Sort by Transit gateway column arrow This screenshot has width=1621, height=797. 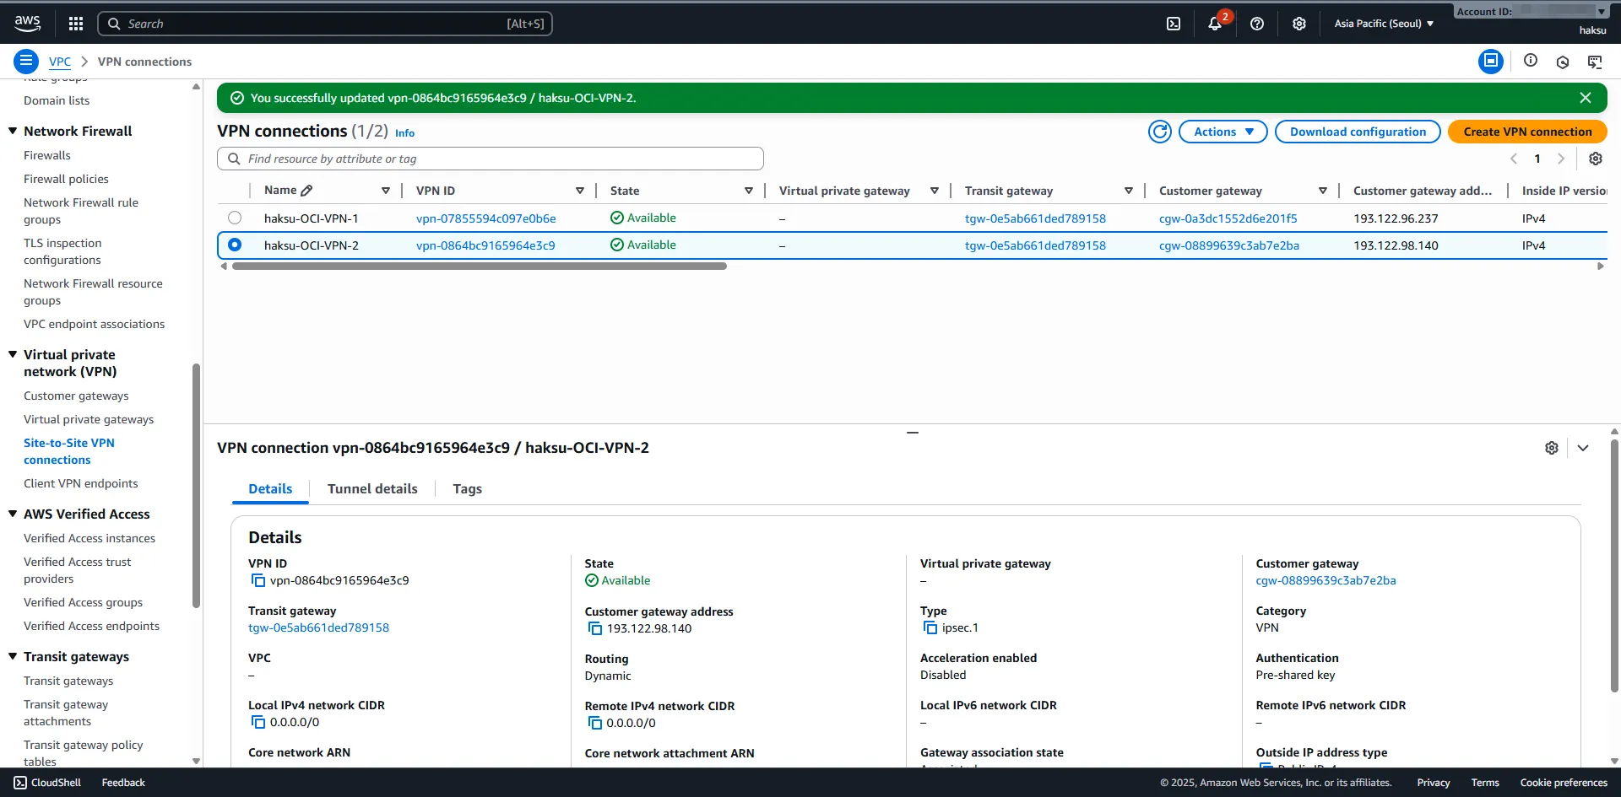[x=1129, y=191]
